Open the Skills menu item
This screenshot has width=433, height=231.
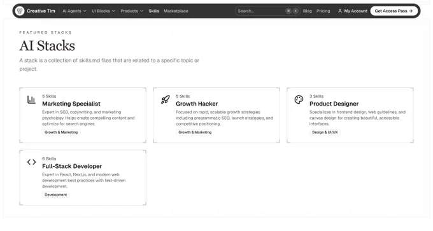[154, 11]
